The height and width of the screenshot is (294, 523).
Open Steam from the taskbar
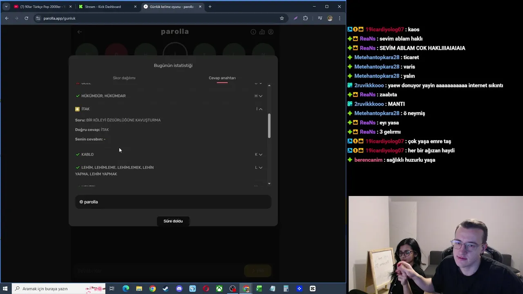[x=165, y=289]
